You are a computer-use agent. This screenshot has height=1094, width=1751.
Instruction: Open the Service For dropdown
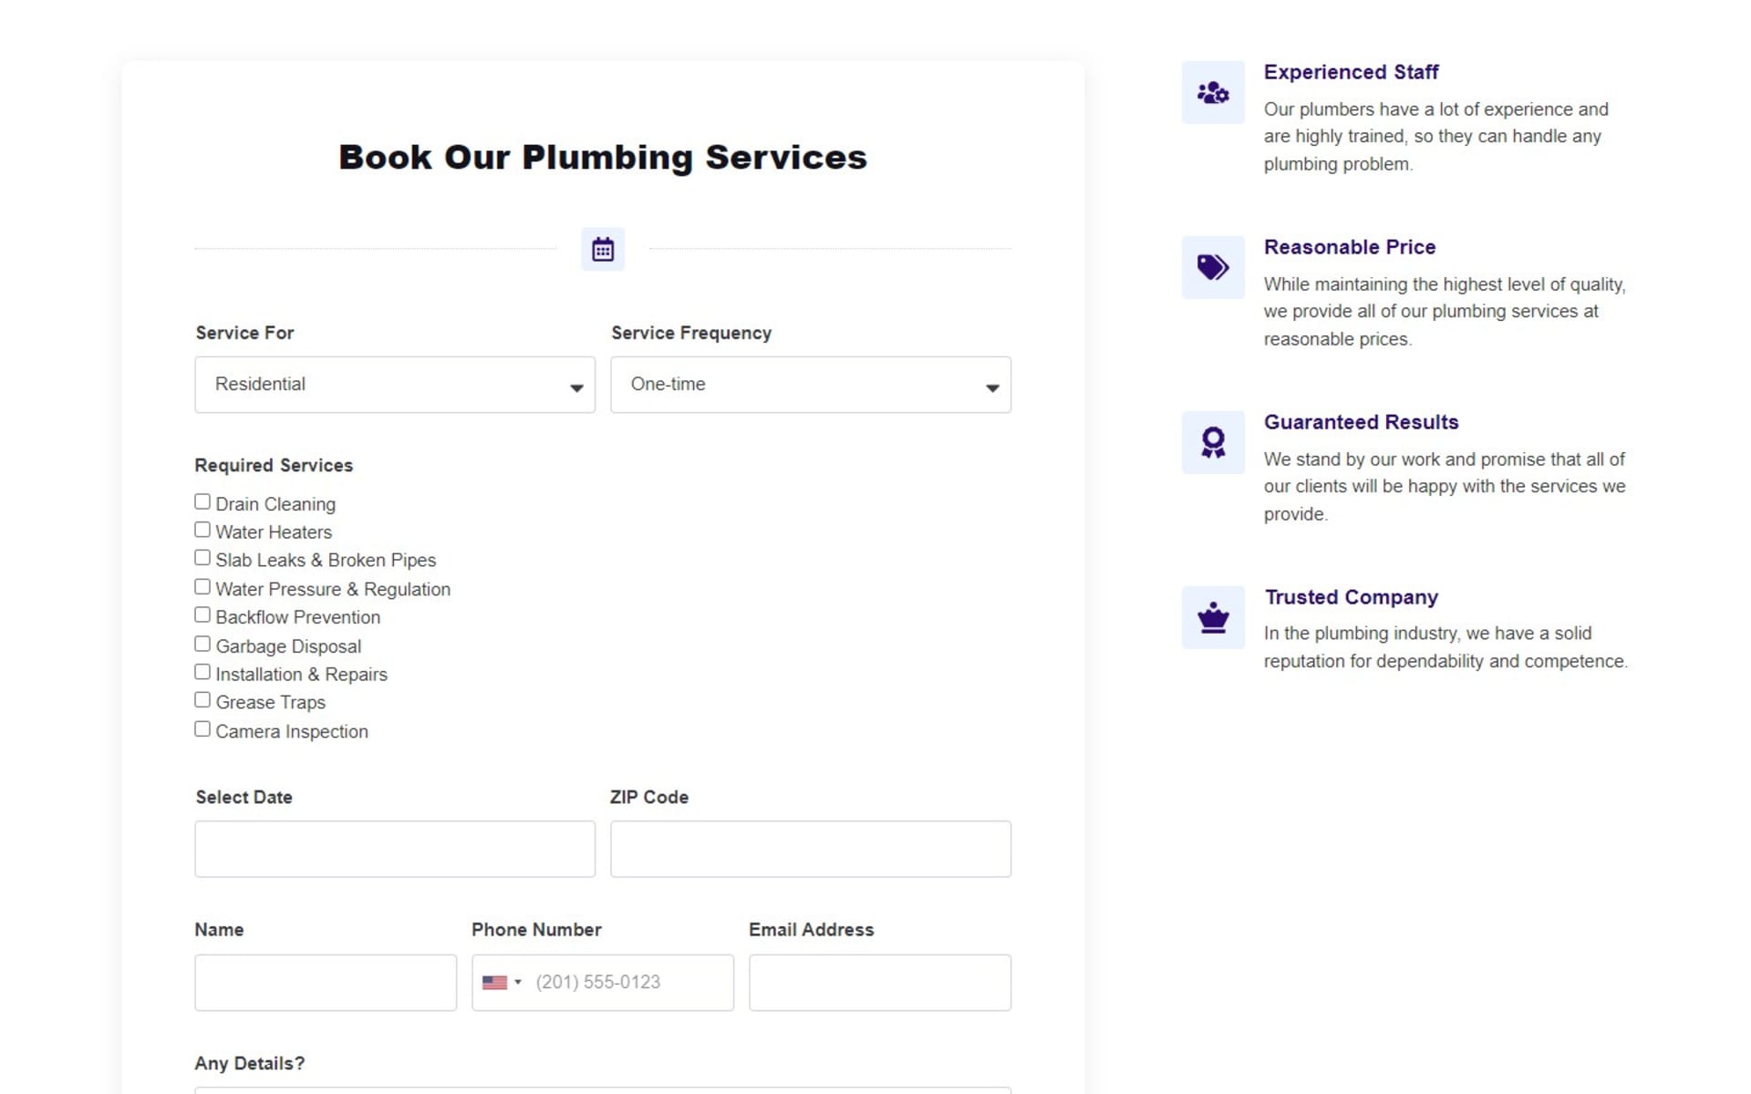pos(395,385)
